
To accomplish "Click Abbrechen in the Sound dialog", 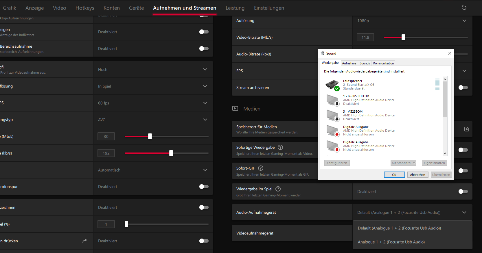I will (x=417, y=175).
